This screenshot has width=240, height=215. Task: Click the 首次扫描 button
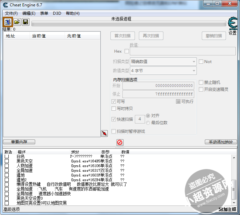tap(123, 36)
